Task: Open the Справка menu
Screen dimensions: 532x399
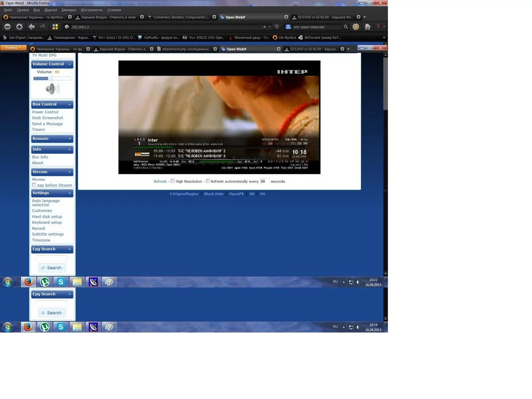Action: pyautogui.click(x=114, y=10)
